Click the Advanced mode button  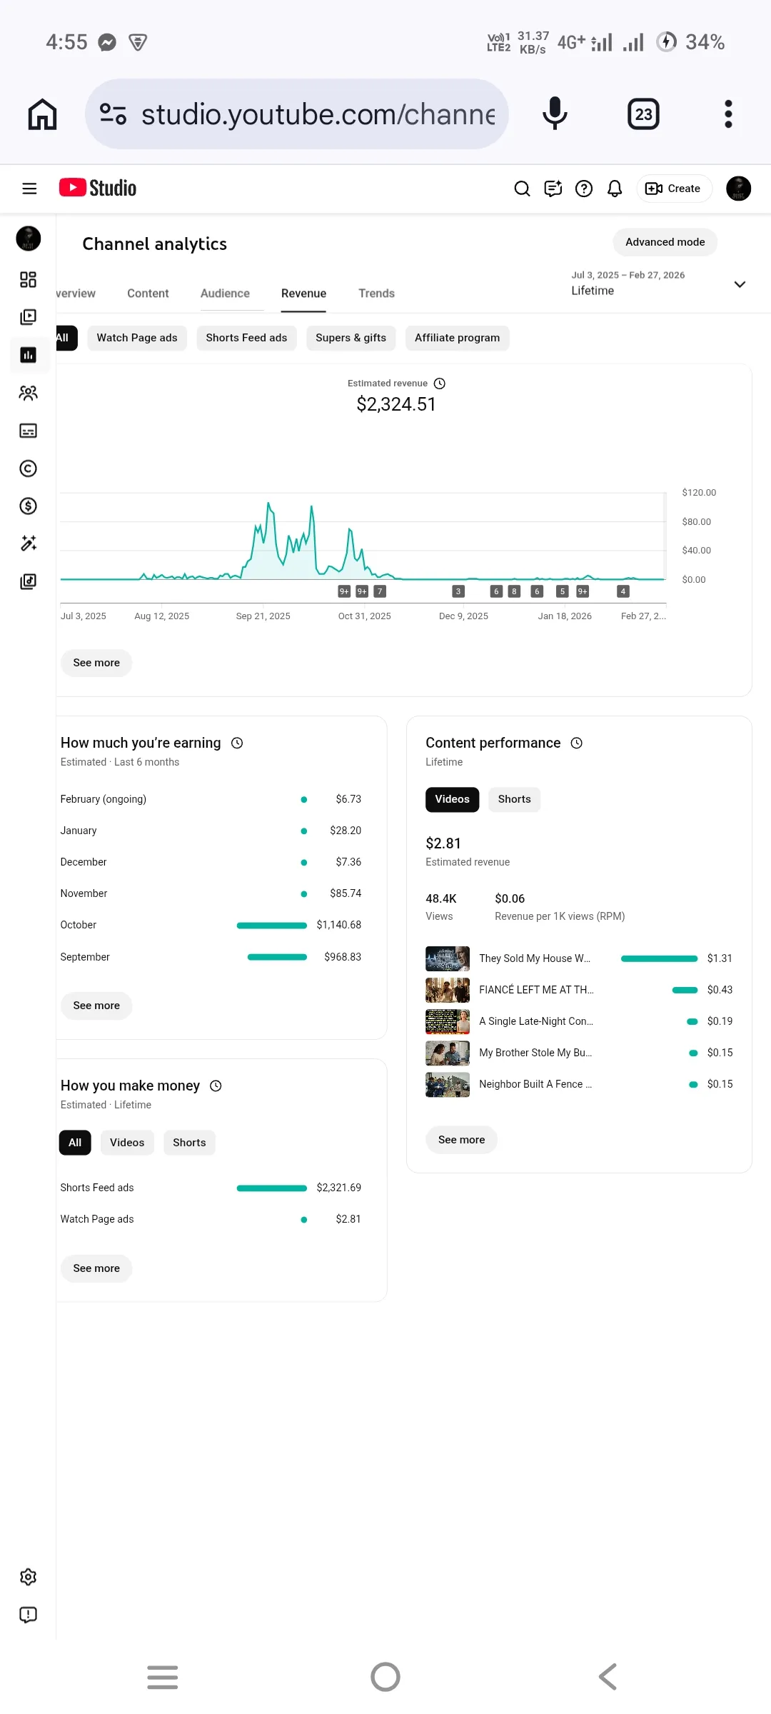point(665,242)
